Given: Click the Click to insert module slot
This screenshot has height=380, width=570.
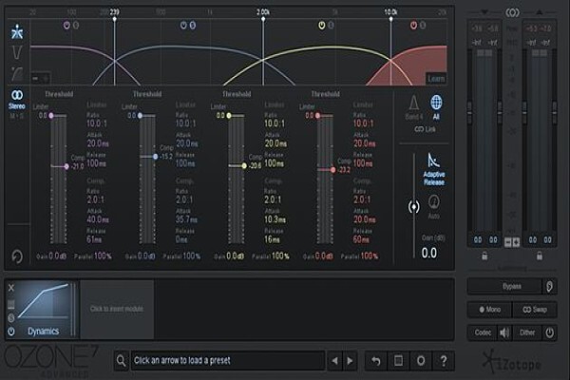Looking at the screenshot, I should point(117,309).
